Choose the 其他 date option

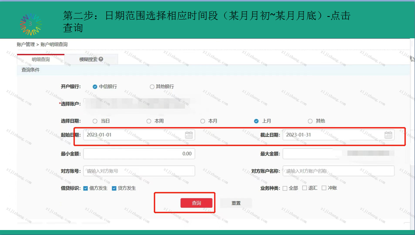tap(310, 121)
